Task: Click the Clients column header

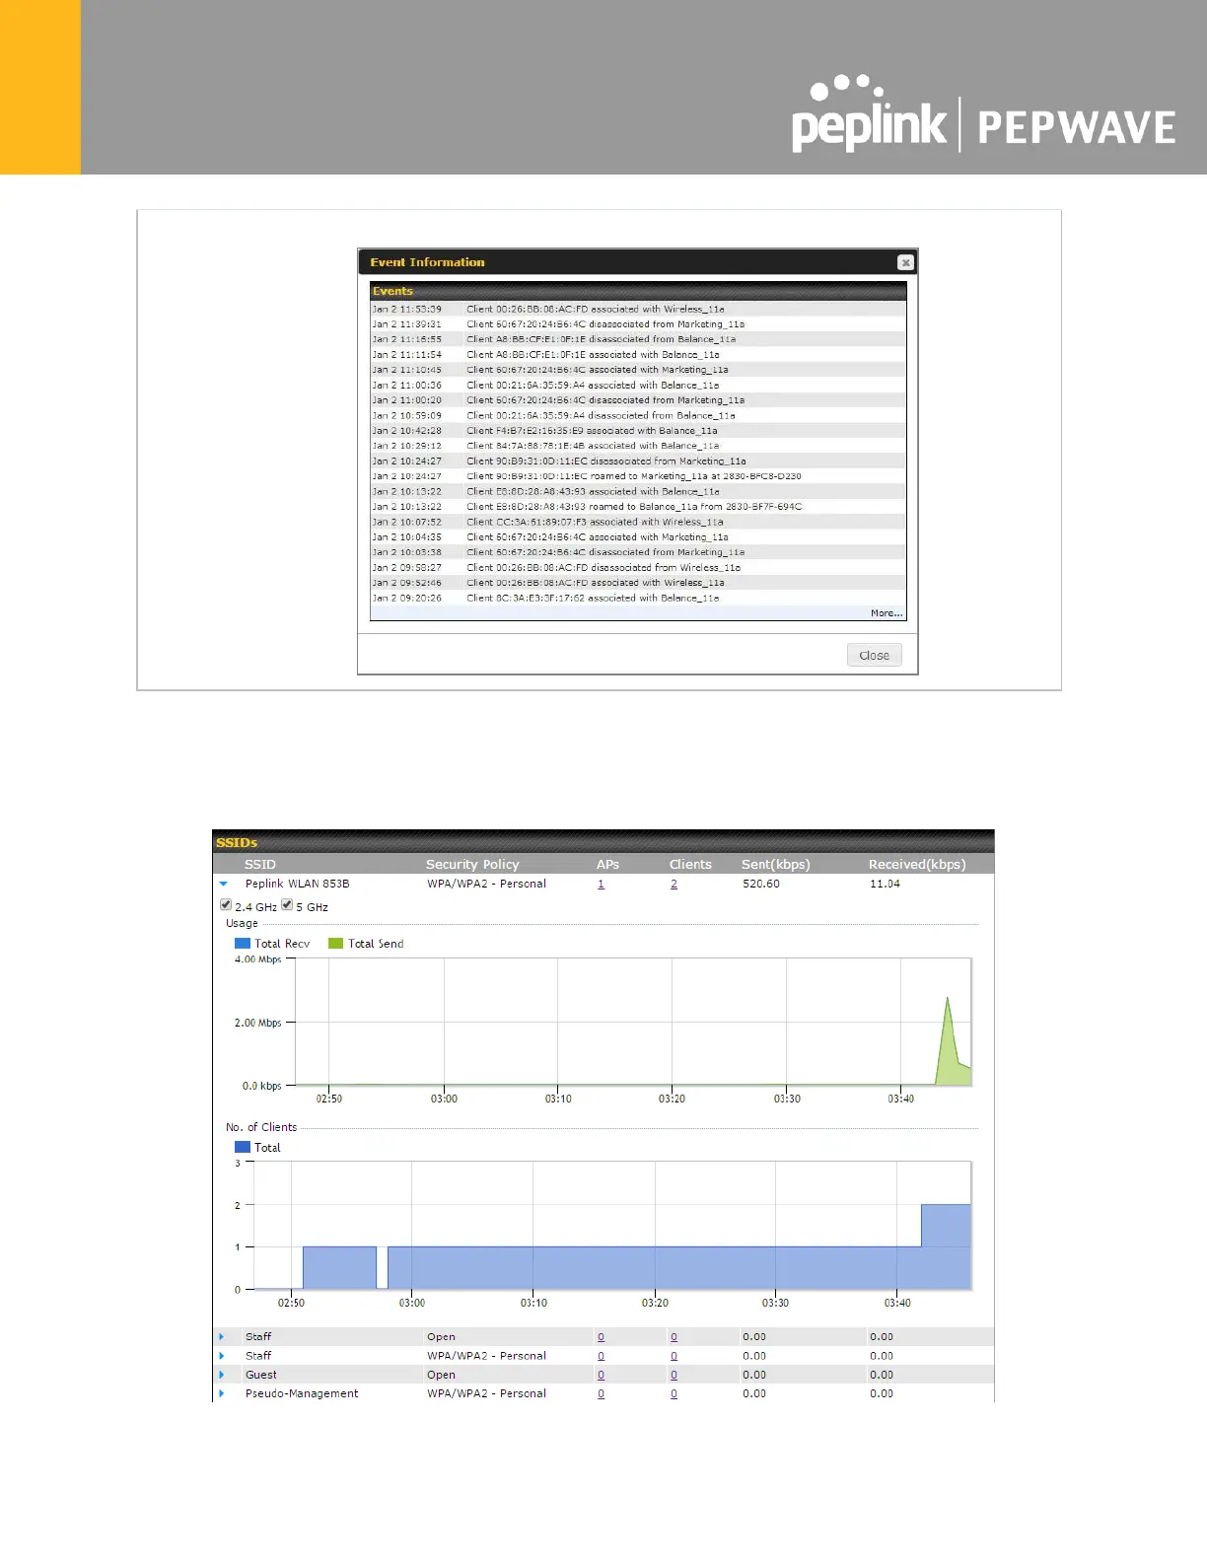Action: pos(690,864)
